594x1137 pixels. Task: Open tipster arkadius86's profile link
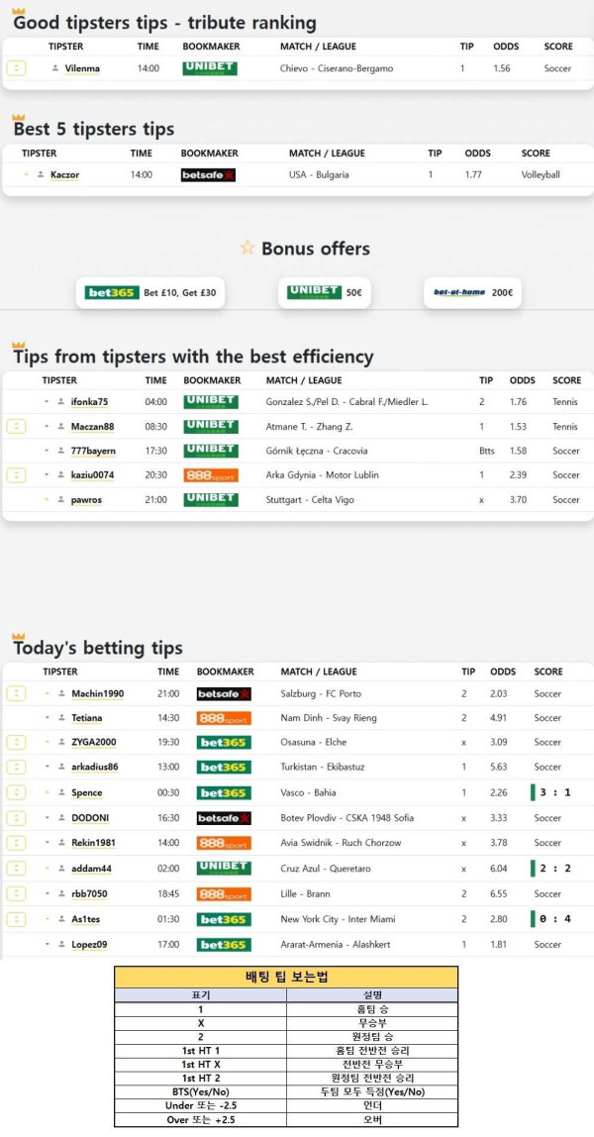click(x=94, y=768)
